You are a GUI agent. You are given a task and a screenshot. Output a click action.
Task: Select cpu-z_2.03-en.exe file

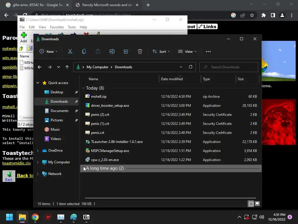click(171, 160)
